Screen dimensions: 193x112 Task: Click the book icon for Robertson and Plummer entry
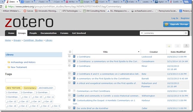(74, 83)
